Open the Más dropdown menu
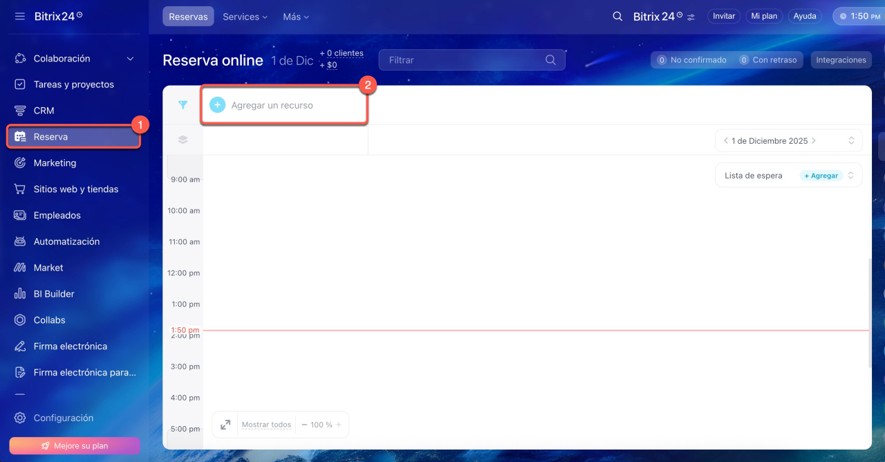Viewport: 885px width, 462px height. (296, 17)
